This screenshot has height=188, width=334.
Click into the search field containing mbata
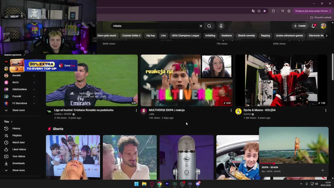[x=155, y=26]
